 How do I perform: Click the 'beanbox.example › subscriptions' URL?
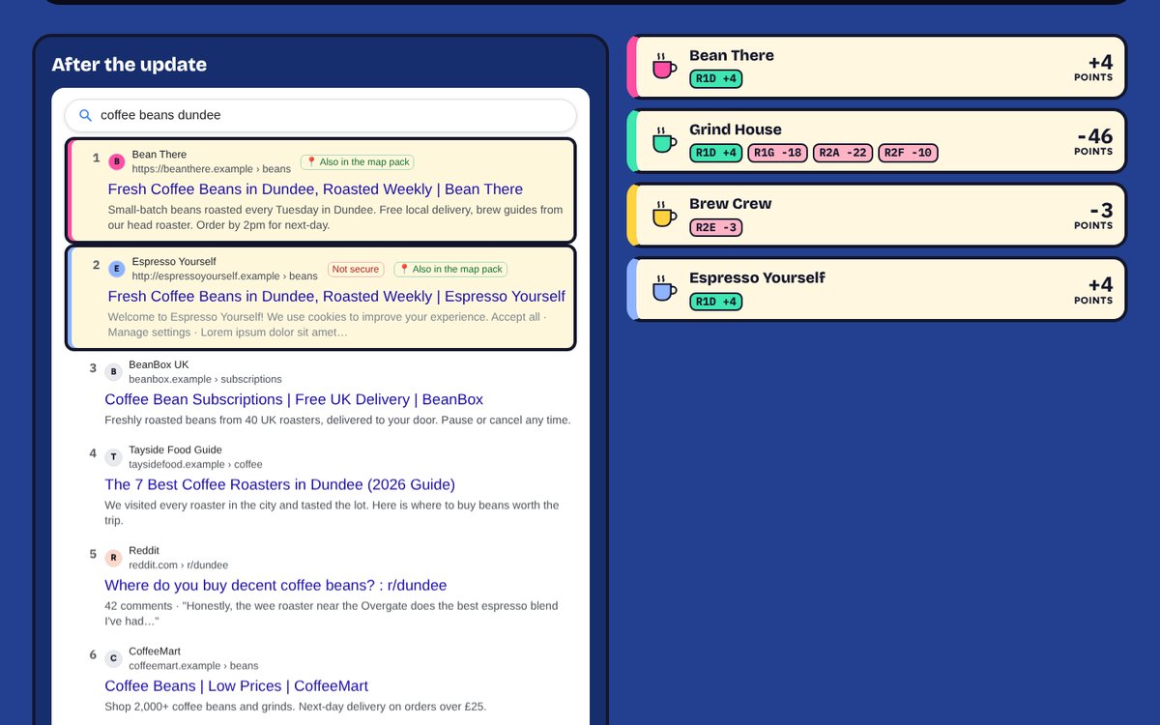[205, 379]
